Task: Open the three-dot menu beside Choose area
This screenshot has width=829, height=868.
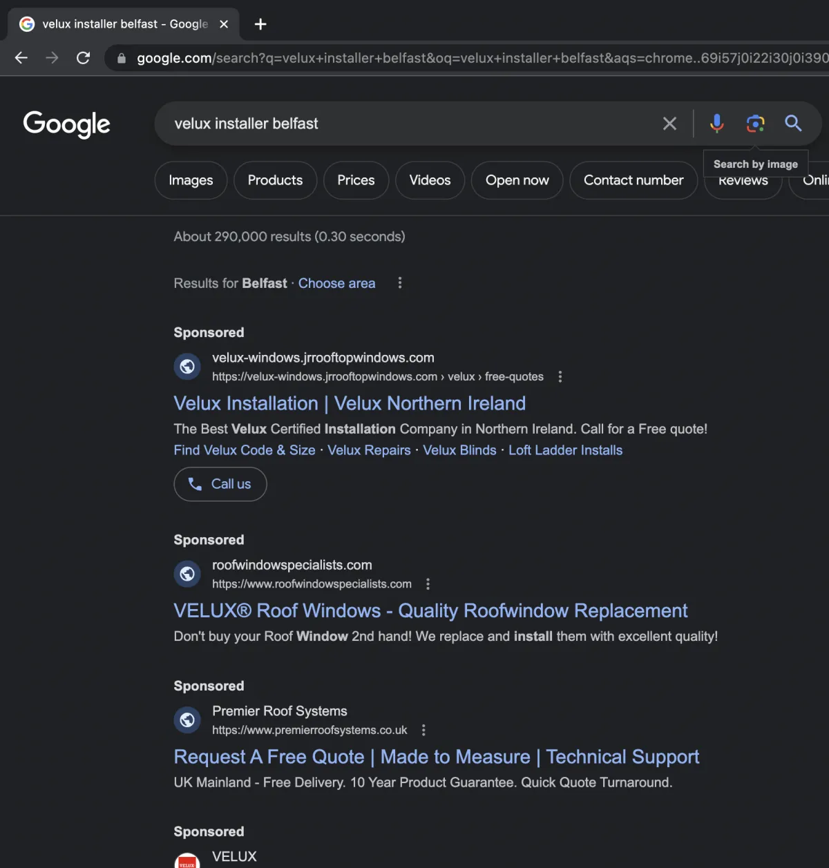Action: [x=400, y=283]
